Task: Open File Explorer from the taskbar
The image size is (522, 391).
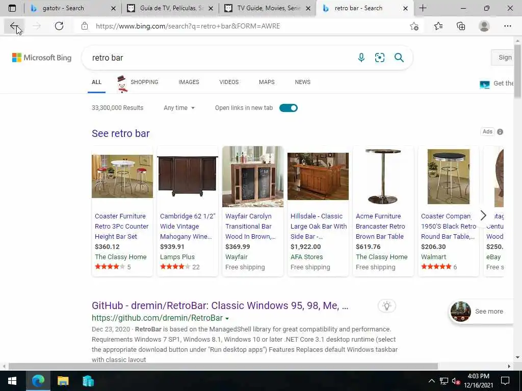Action: tap(63, 381)
